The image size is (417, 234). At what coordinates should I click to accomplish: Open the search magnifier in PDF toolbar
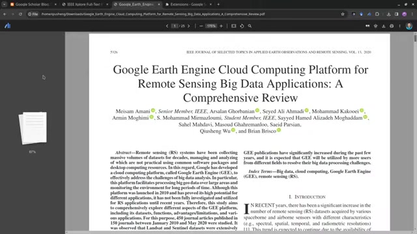250,26
